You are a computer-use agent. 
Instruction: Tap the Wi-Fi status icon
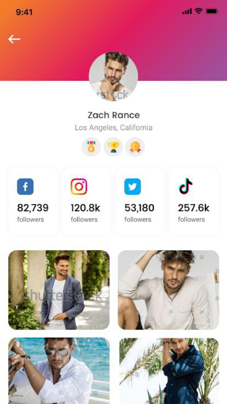[199, 11]
